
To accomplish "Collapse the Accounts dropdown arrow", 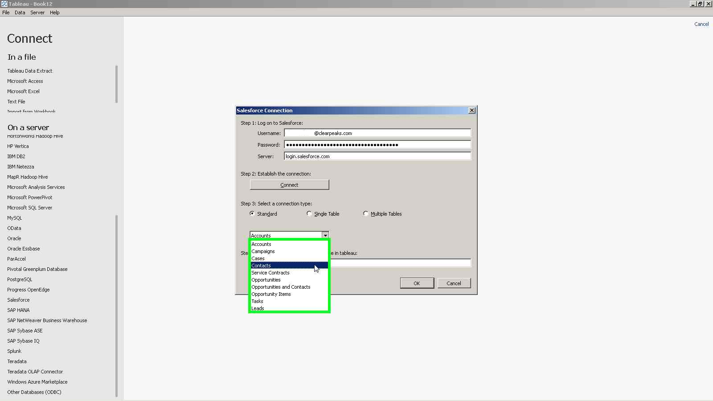I will pyautogui.click(x=325, y=235).
